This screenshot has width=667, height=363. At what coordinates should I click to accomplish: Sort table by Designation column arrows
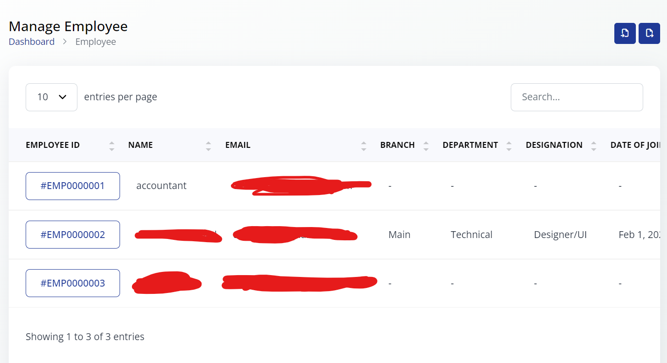pyautogui.click(x=594, y=146)
